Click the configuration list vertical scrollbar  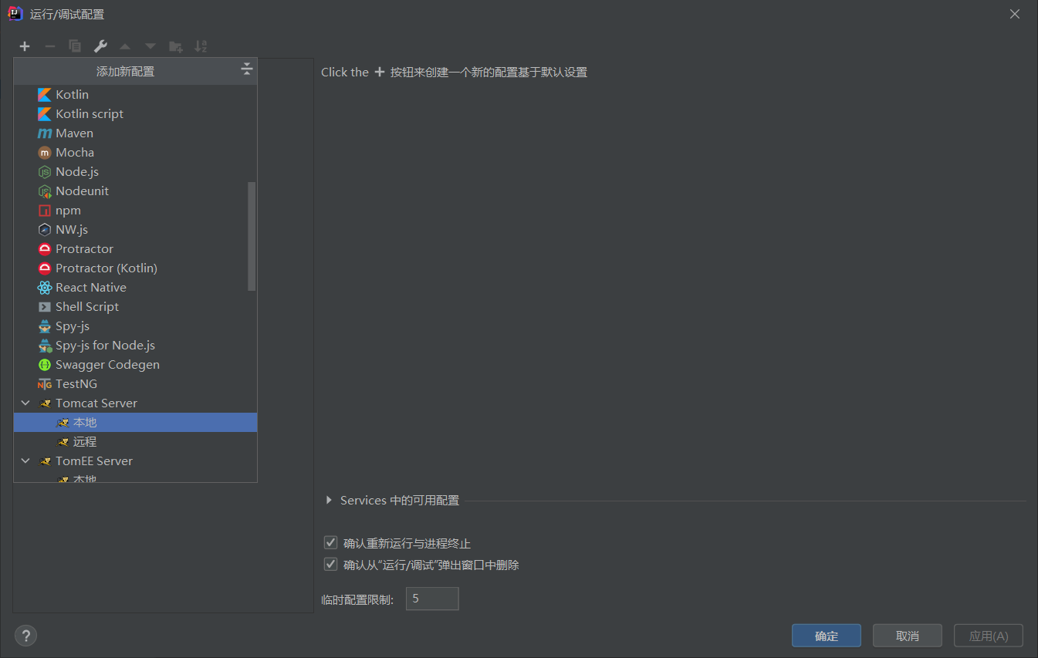pyautogui.click(x=252, y=236)
